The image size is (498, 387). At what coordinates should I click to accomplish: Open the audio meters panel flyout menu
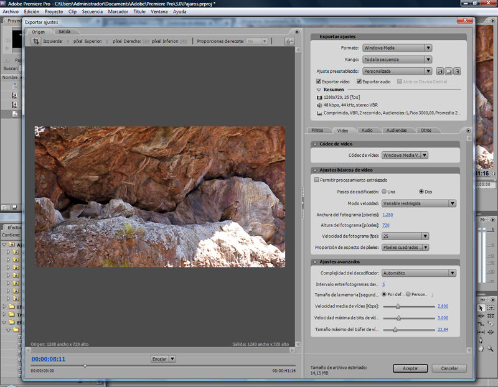493,220
